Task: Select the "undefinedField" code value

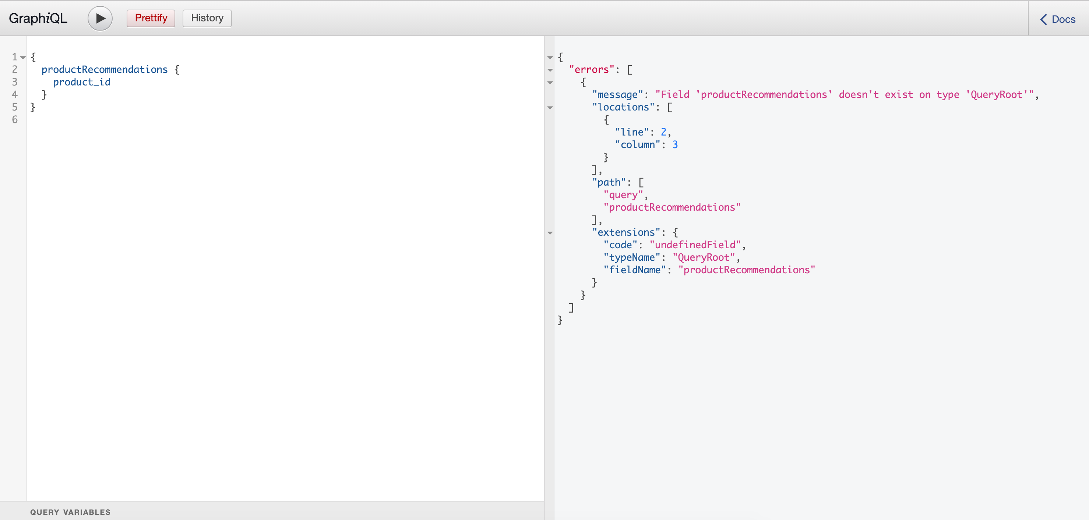Action: (x=695, y=245)
